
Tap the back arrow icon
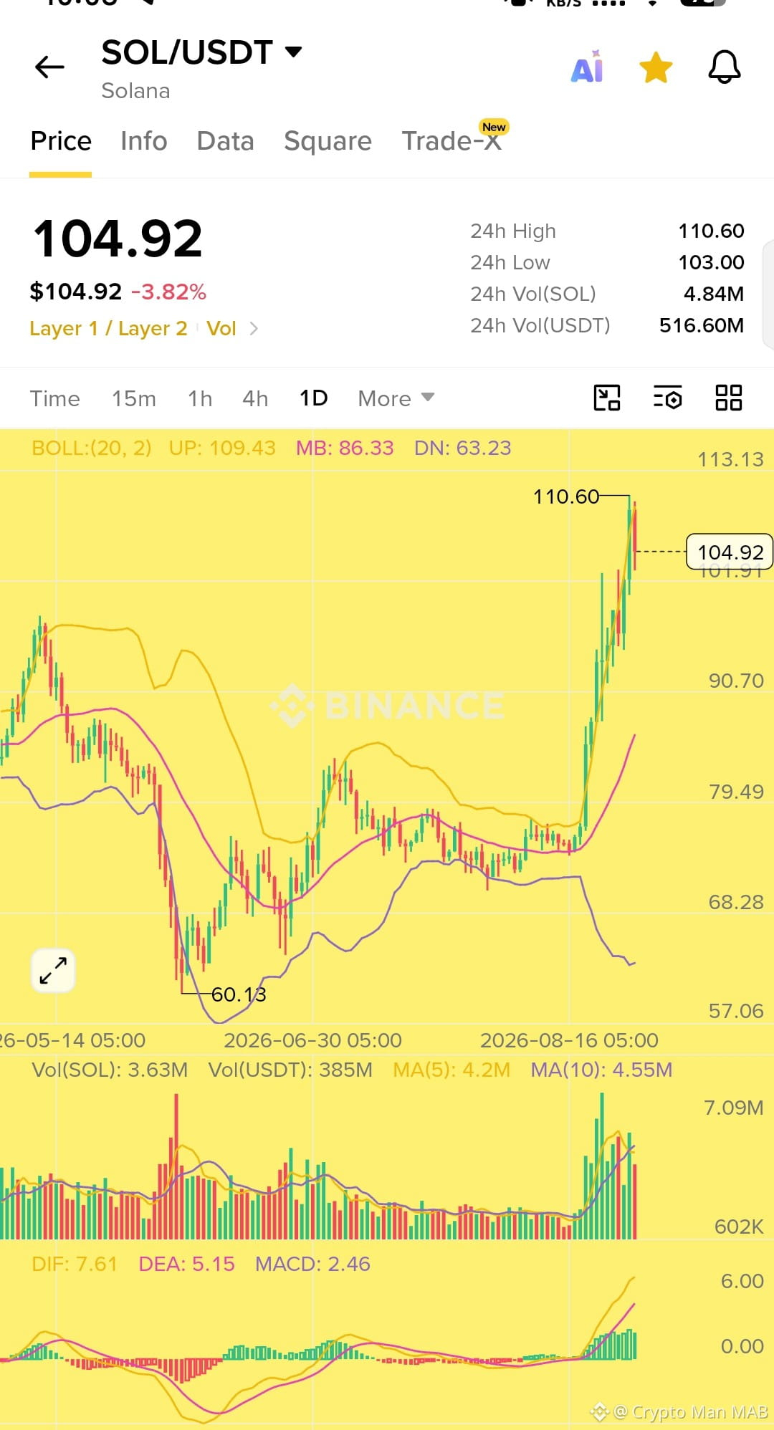pyautogui.click(x=49, y=67)
